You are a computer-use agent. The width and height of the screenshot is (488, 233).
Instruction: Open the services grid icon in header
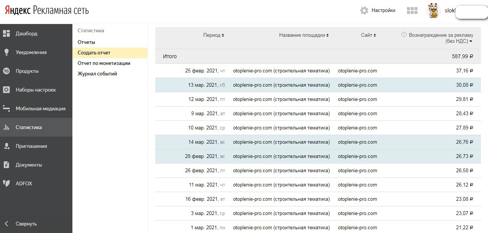click(412, 11)
